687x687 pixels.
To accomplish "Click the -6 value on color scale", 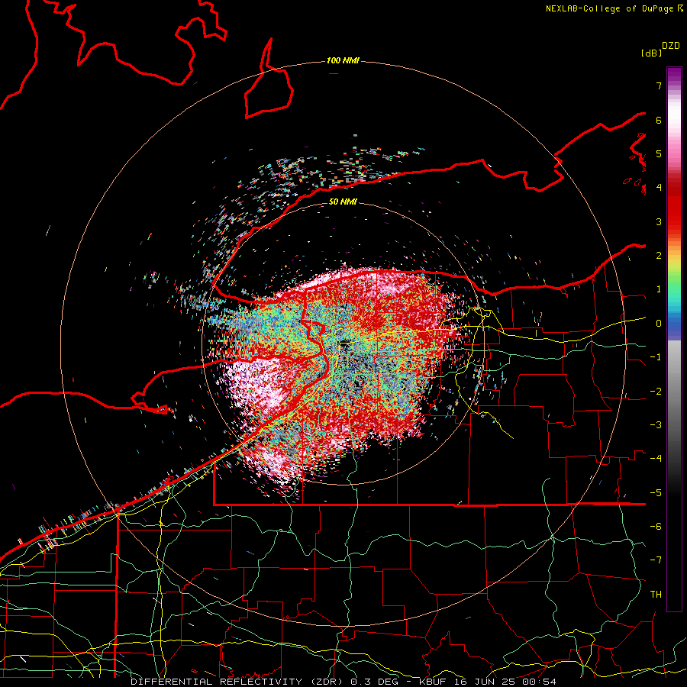I will click(656, 527).
